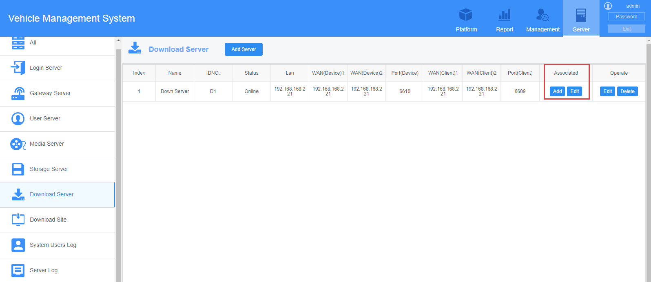The width and height of the screenshot is (651, 282).
Task: Click the Add Server button
Action: pos(244,49)
